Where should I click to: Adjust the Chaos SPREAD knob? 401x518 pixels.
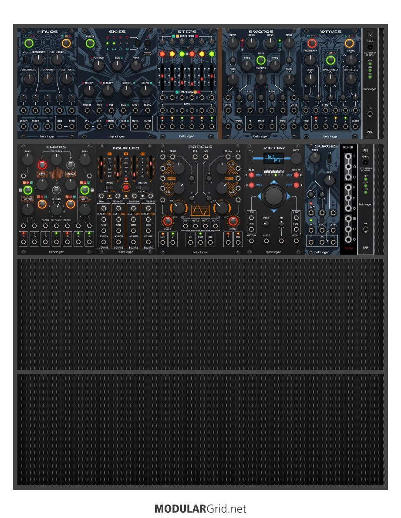point(71,185)
